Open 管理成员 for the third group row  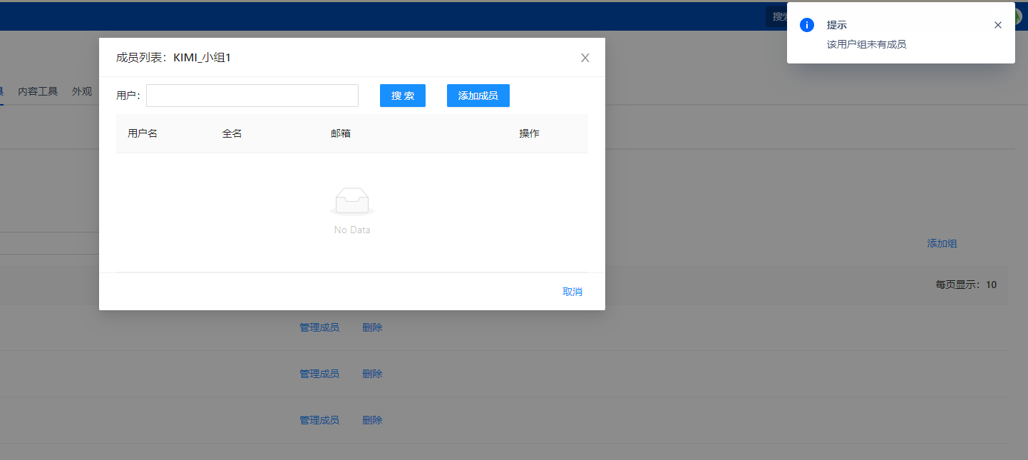pyautogui.click(x=319, y=420)
